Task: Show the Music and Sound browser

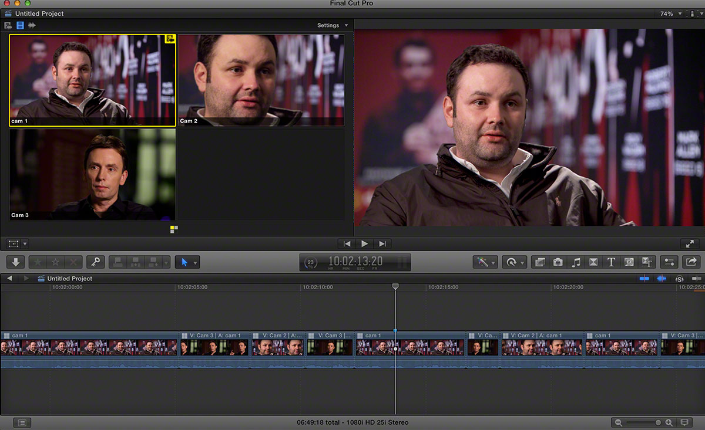Action: point(576,262)
